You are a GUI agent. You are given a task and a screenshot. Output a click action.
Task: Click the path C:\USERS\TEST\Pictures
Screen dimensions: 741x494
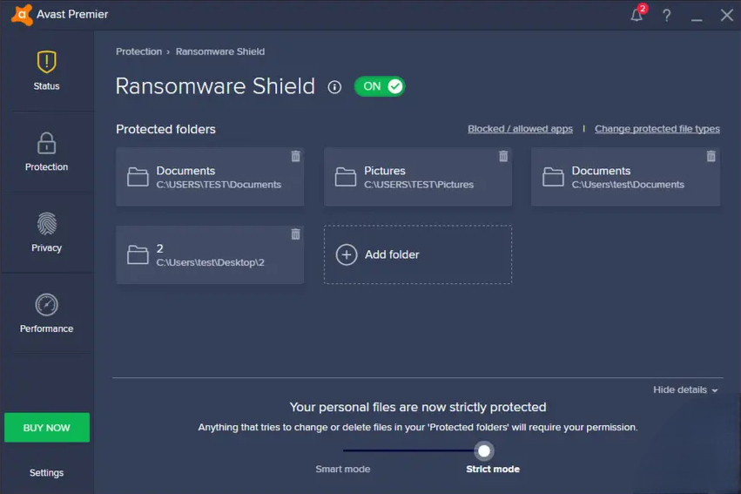click(419, 185)
